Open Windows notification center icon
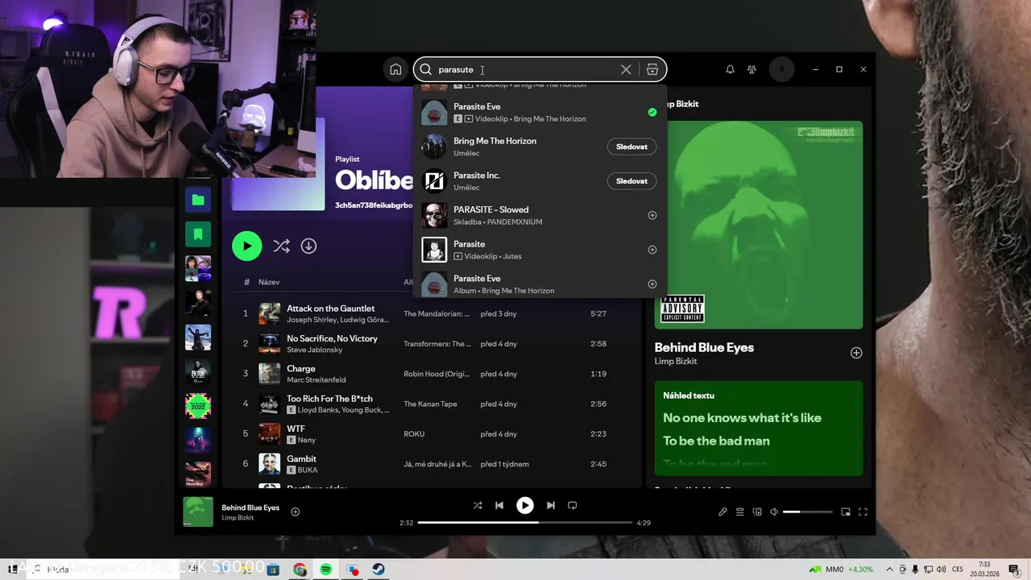This screenshot has height=580, width=1031. [x=1013, y=570]
